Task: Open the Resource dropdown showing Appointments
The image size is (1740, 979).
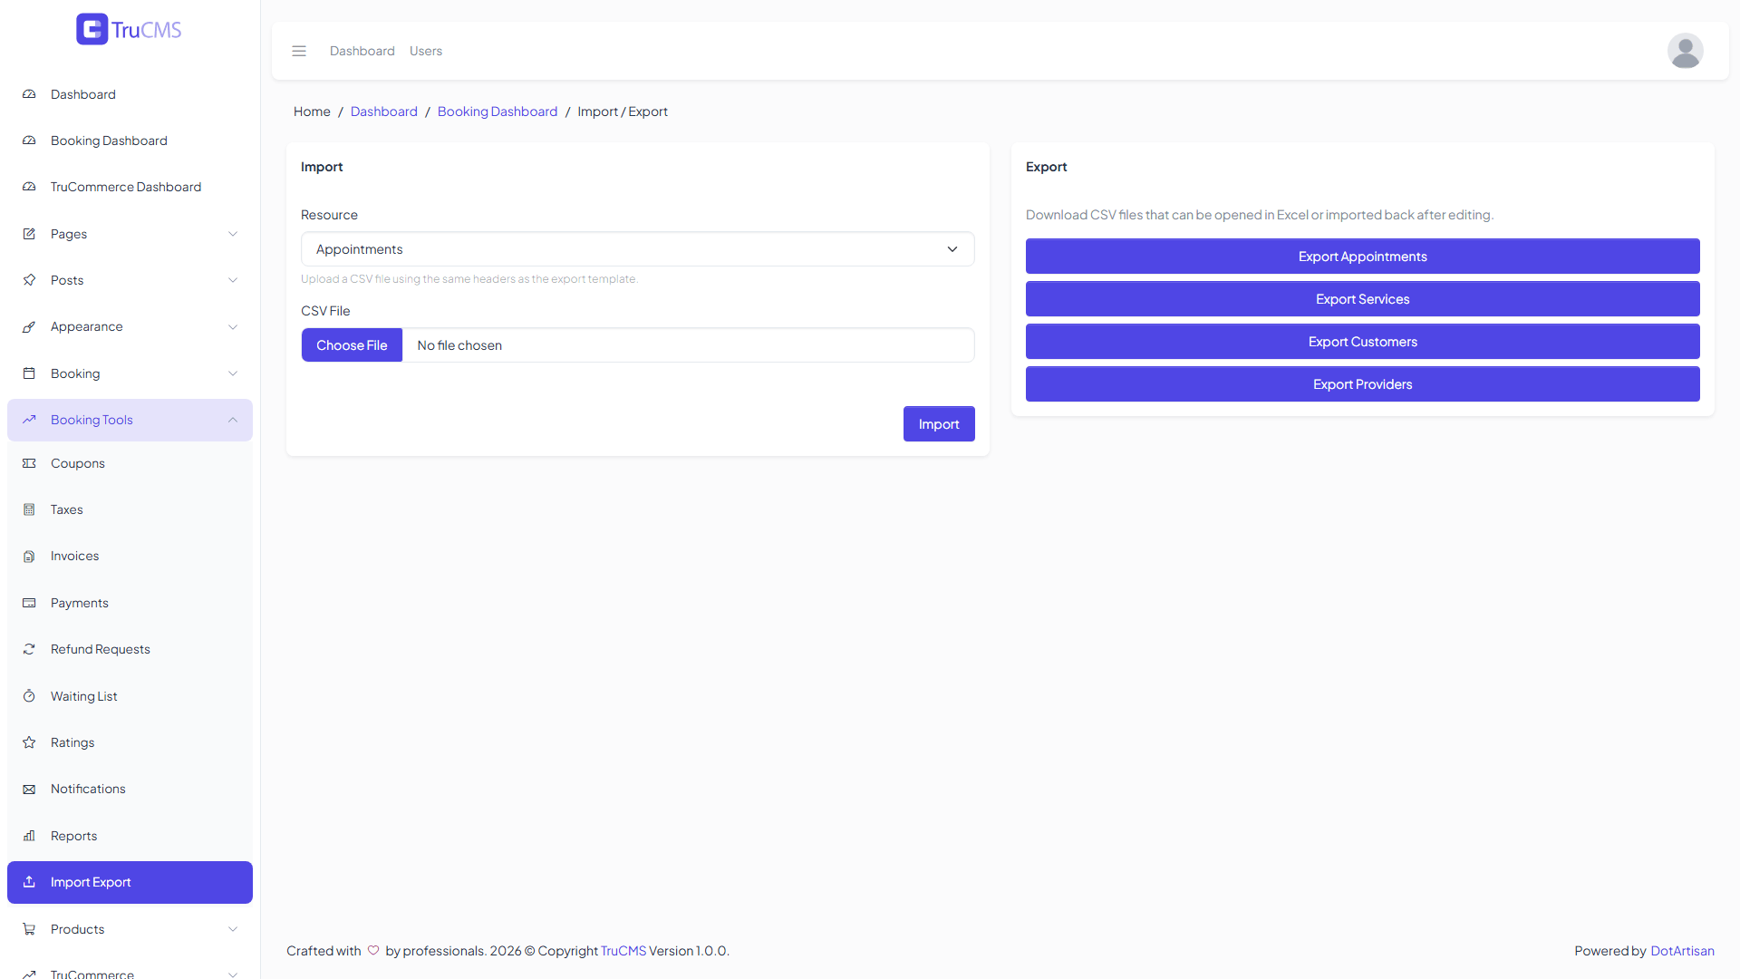Action: 637,249
